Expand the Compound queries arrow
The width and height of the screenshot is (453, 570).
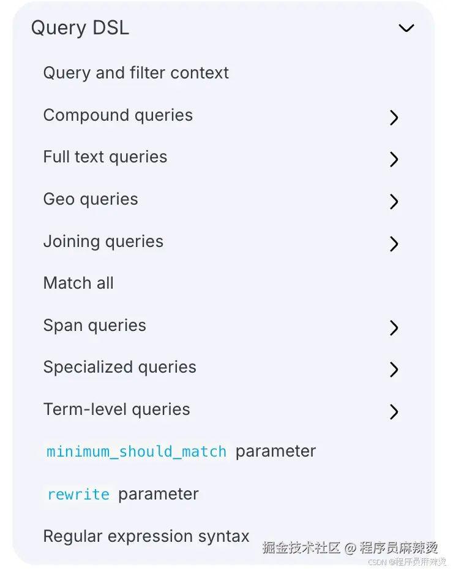394,118
